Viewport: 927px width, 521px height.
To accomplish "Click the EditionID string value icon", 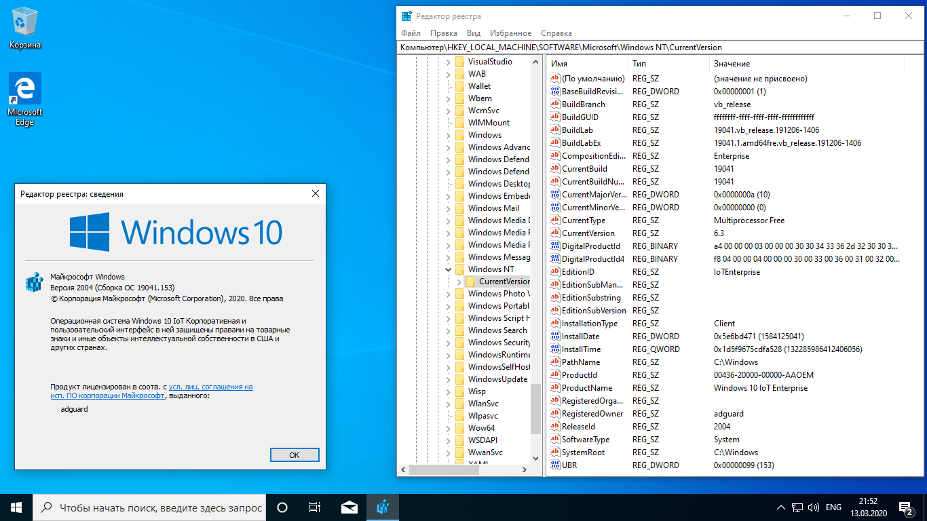I will 555,272.
